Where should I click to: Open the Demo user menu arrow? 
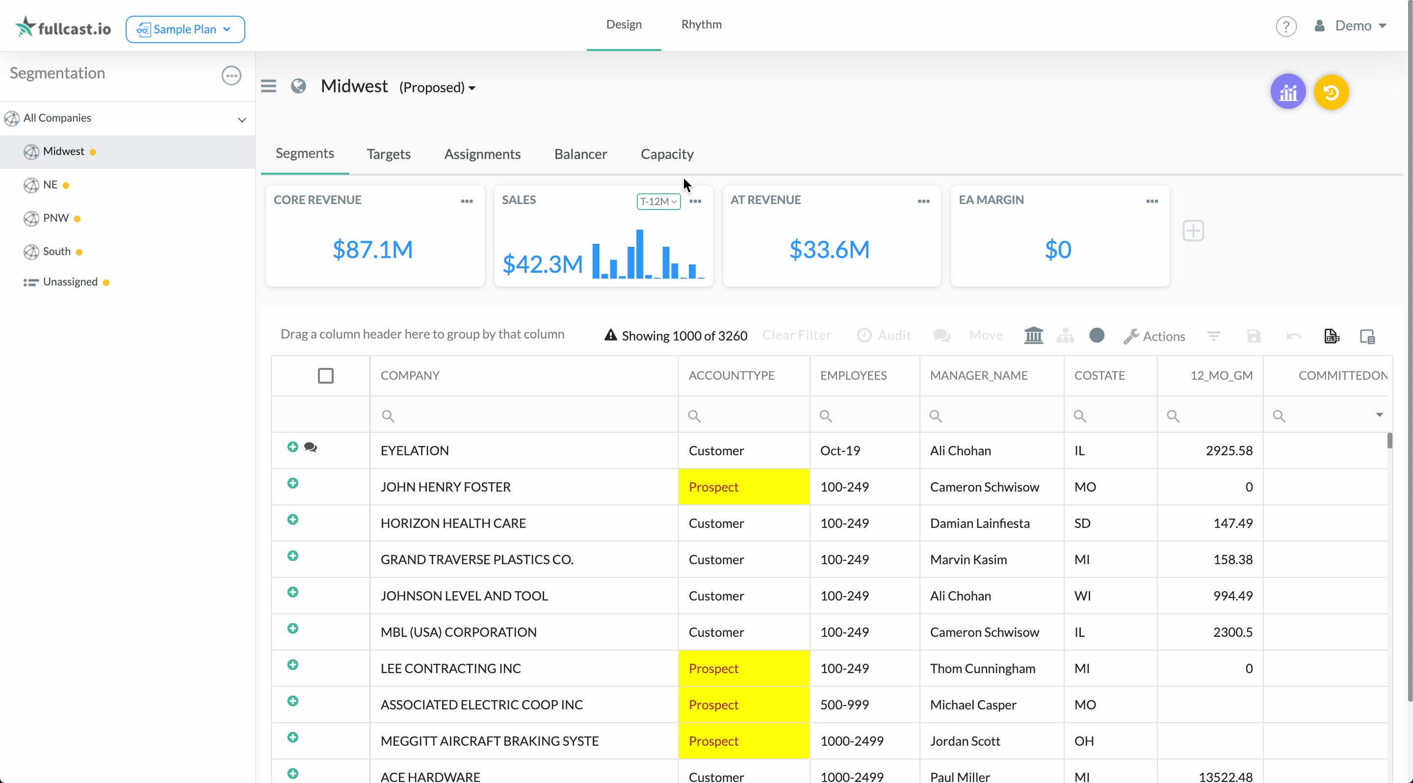pyautogui.click(x=1382, y=26)
